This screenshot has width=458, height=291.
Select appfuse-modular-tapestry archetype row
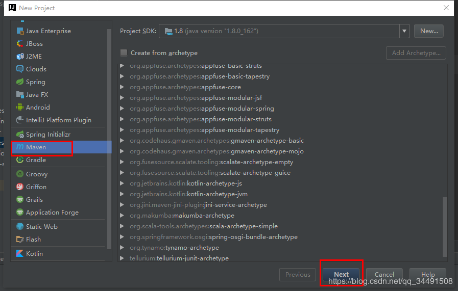(282, 130)
